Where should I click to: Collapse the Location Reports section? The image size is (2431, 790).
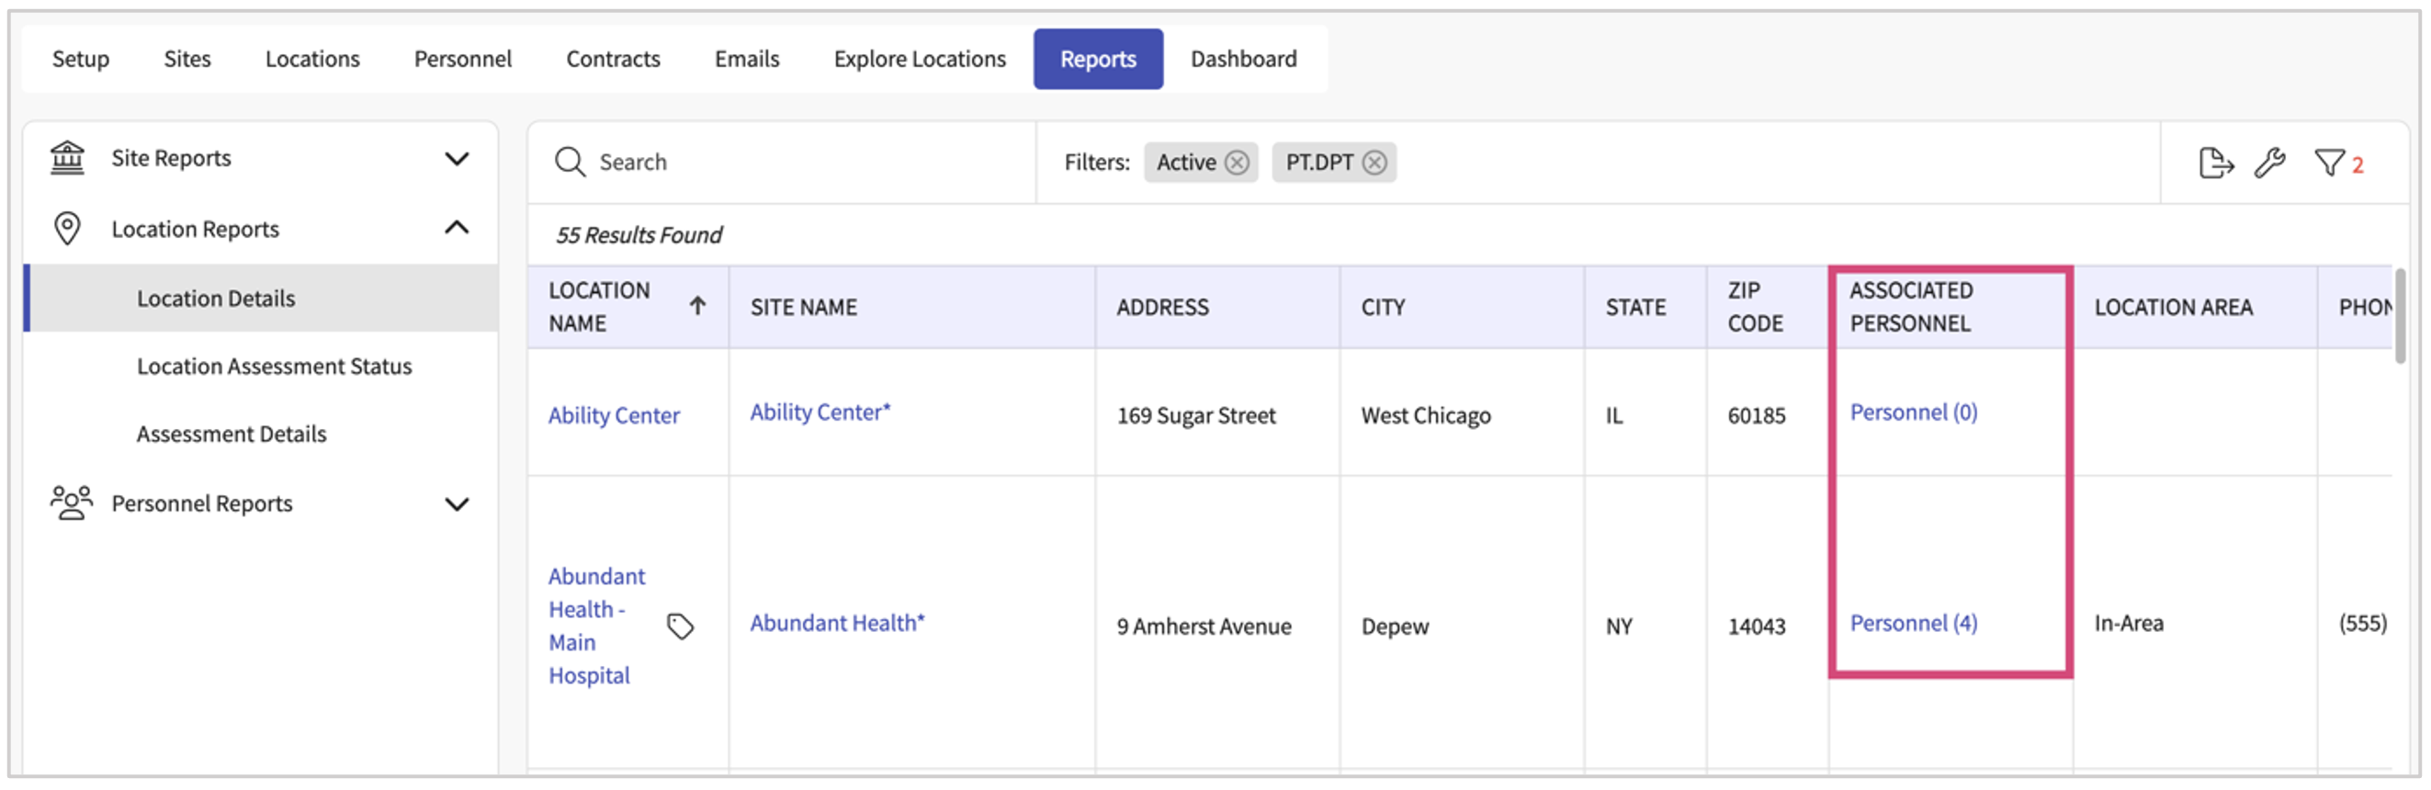457,229
